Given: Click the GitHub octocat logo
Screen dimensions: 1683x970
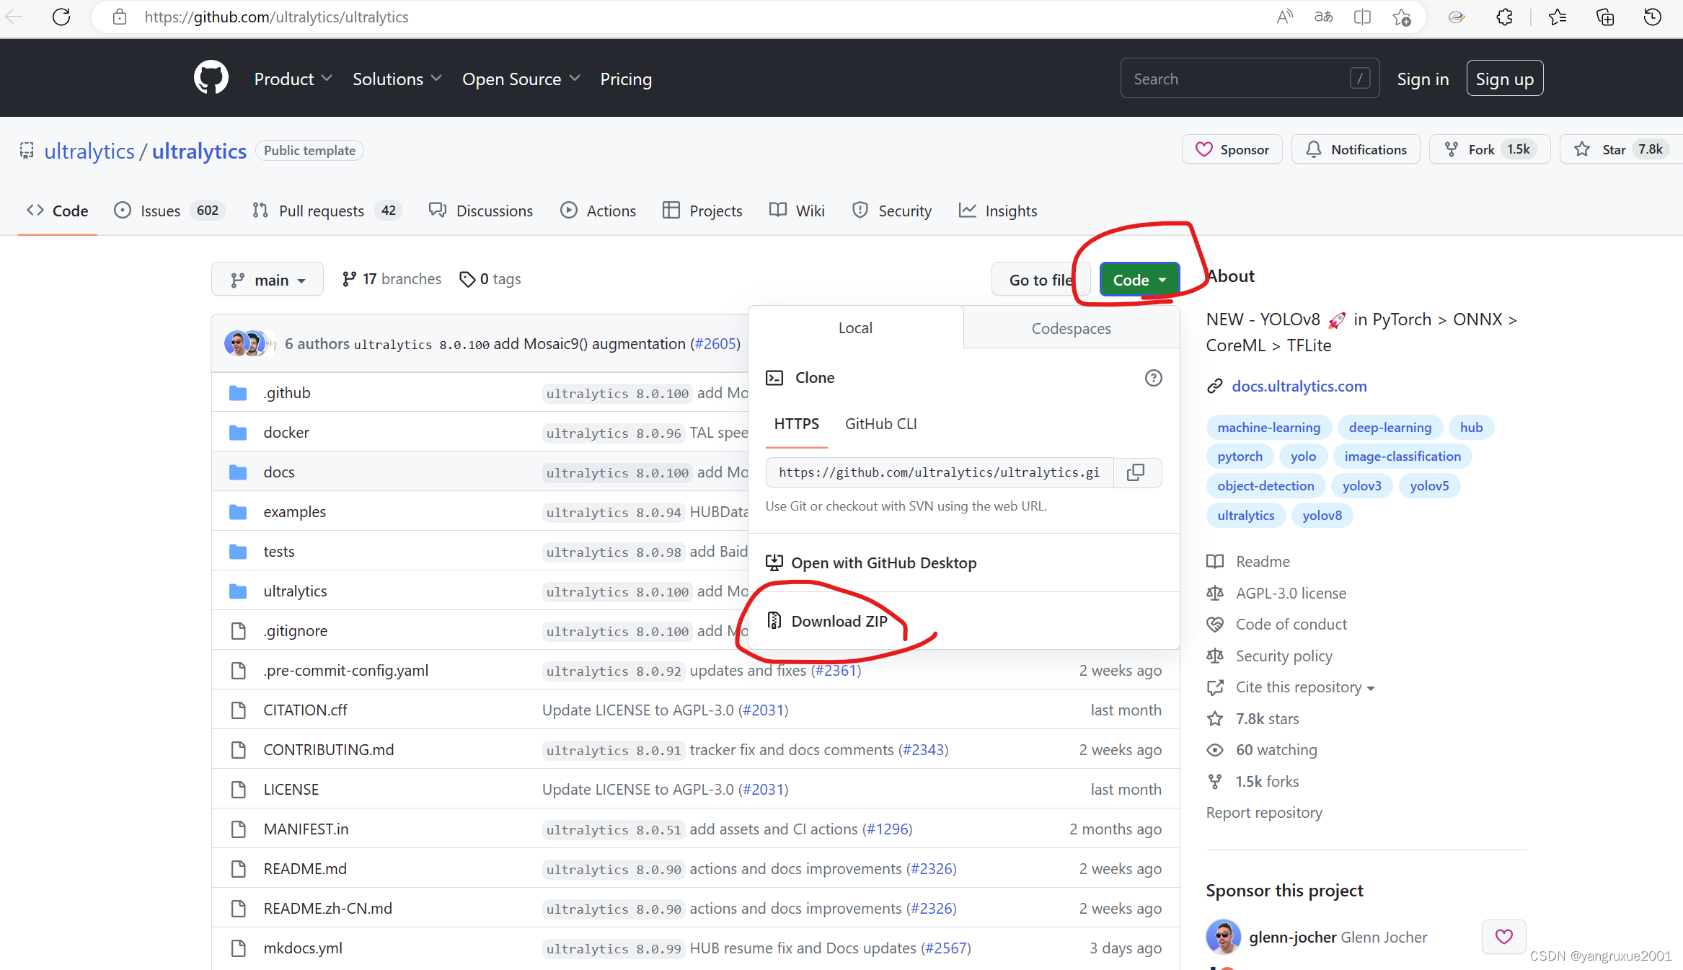Looking at the screenshot, I should click(x=211, y=78).
